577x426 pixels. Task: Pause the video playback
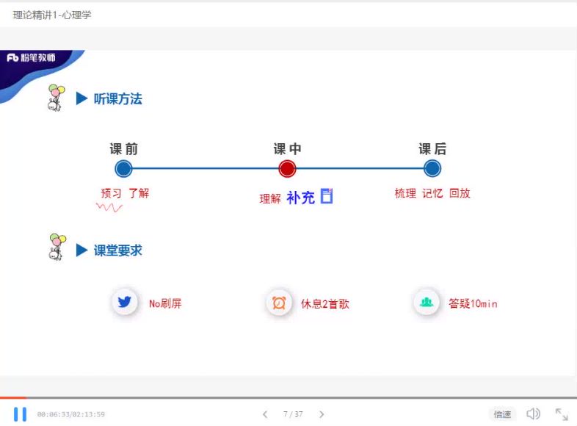[x=21, y=414]
